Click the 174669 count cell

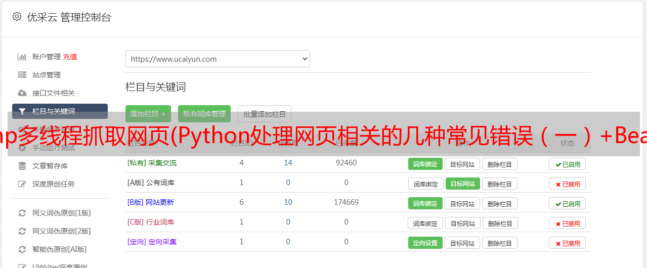click(347, 202)
